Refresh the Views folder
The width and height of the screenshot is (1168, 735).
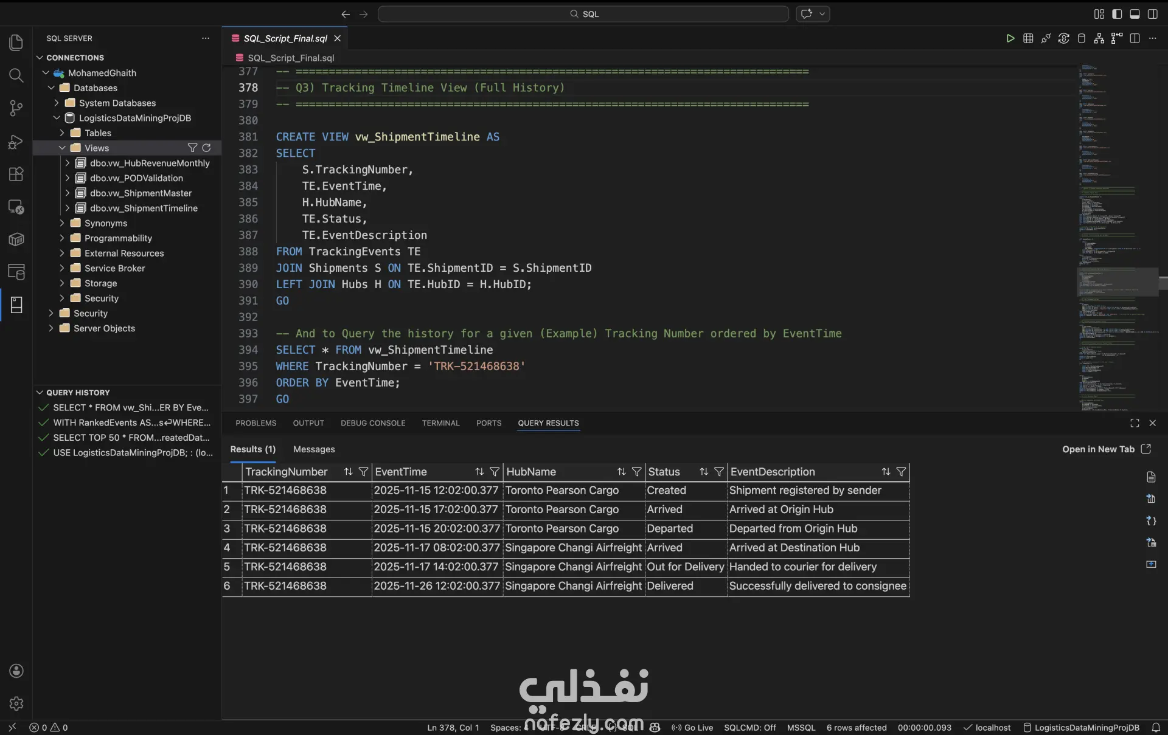point(206,148)
